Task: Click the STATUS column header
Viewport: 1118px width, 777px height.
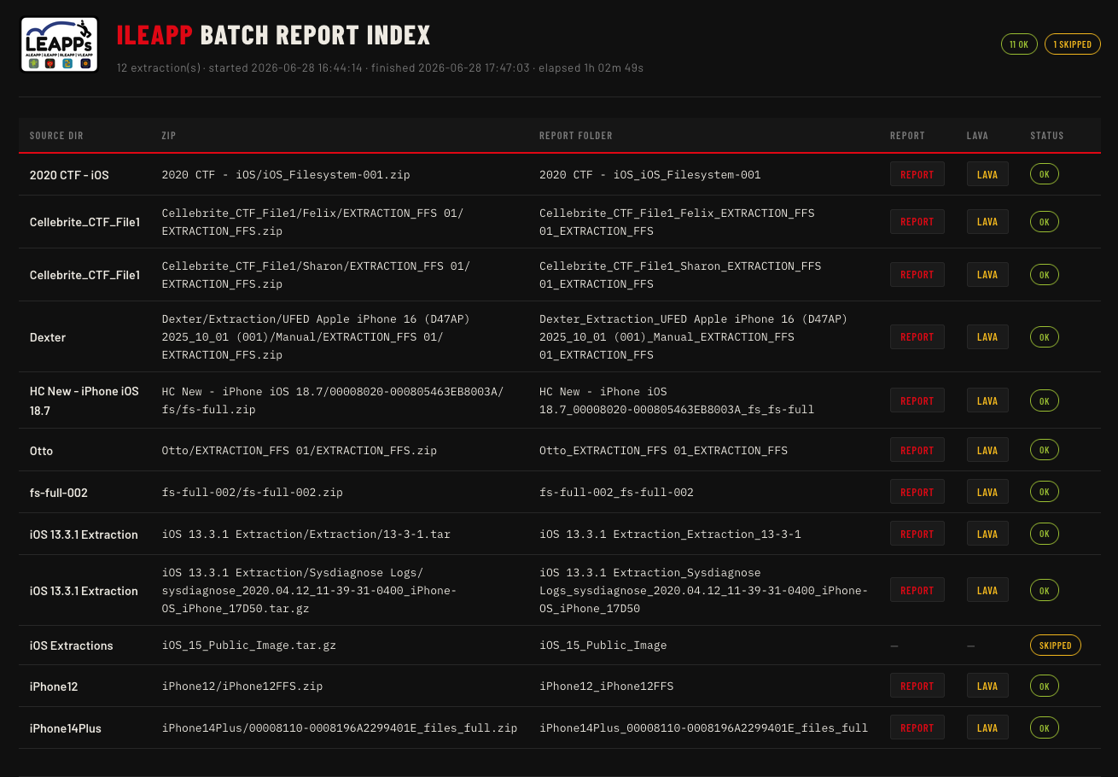Action: pos(1047,136)
